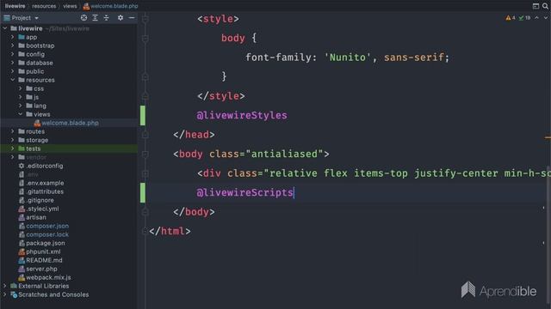Viewport: 551px width, 309px height.
Task: Place cursor on @livewireStyles directive
Action: (x=242, y=115)
